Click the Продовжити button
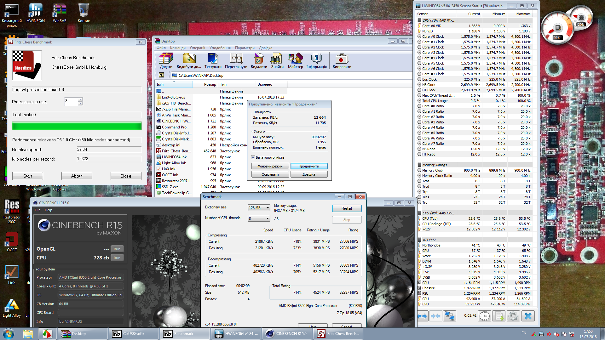The image size is (605, 340). 309,166
